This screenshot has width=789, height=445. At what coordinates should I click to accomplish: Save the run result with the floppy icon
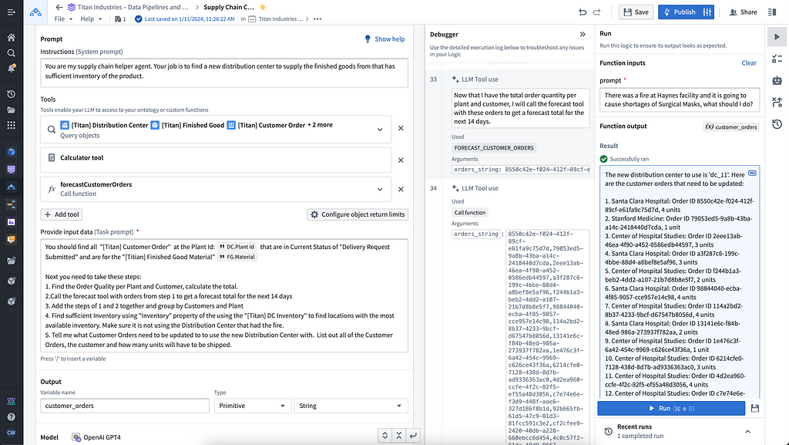(755, 408)
